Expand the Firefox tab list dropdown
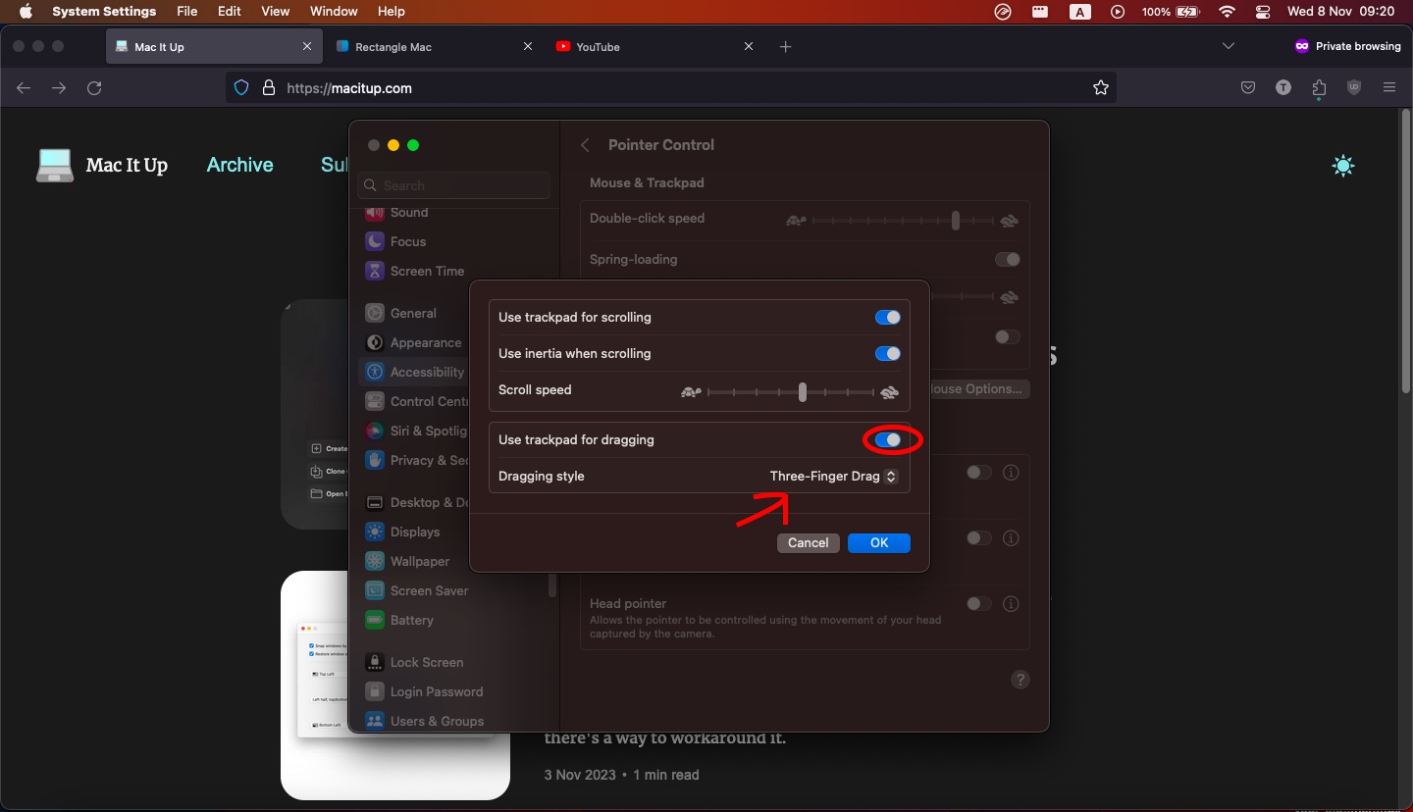Viewport: 1413px width, 812px height. pyautogui.click(x=1229, y=46)
